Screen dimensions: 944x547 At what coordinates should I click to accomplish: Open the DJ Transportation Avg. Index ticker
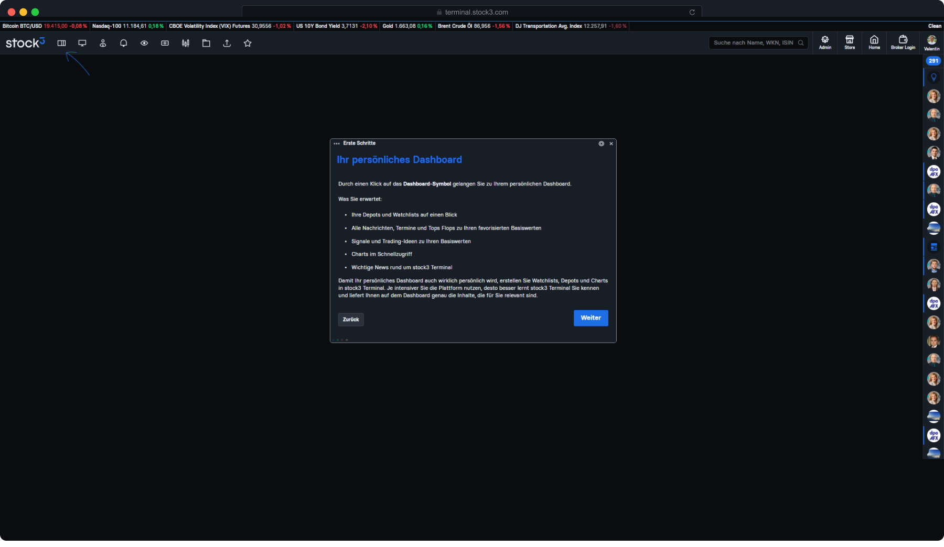coord(571,26)
